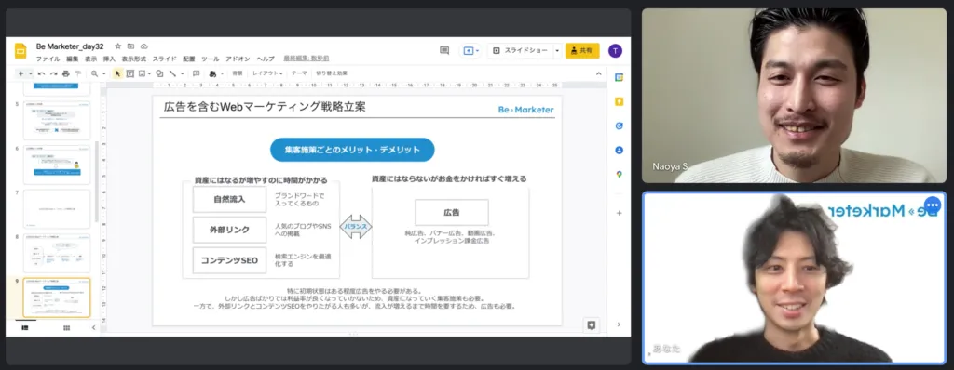Screen dimensions: 954x370
Task: Select slide 5 thumbnail
Action: 57,120
